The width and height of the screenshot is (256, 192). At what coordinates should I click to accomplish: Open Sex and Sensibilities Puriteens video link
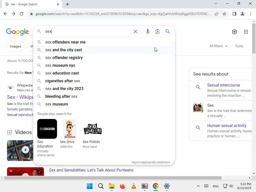91,170
